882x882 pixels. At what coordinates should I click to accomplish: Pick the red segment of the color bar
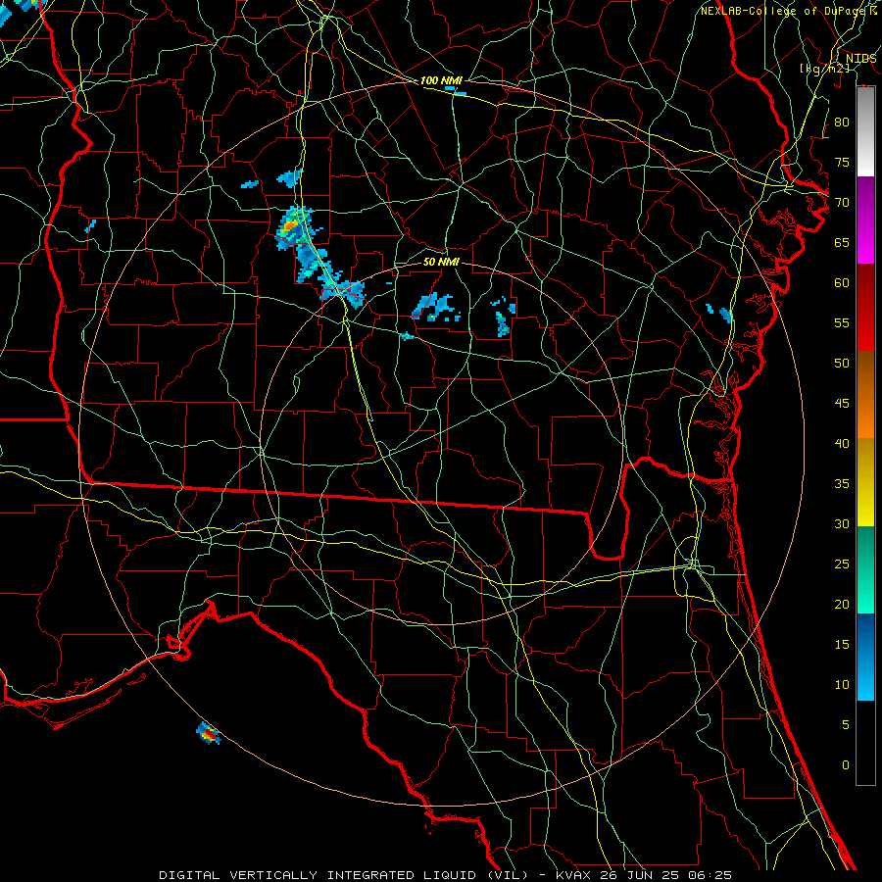click(x=865, y=308)
